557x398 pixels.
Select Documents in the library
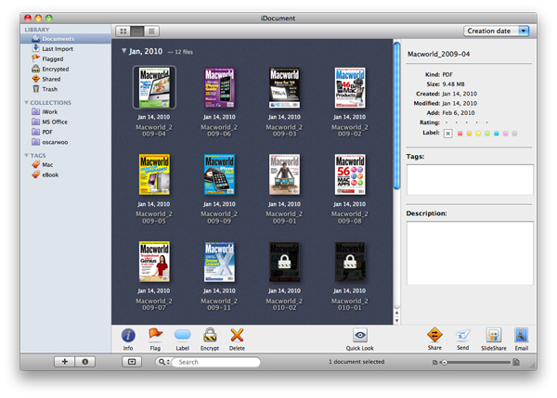click(66, 39)
